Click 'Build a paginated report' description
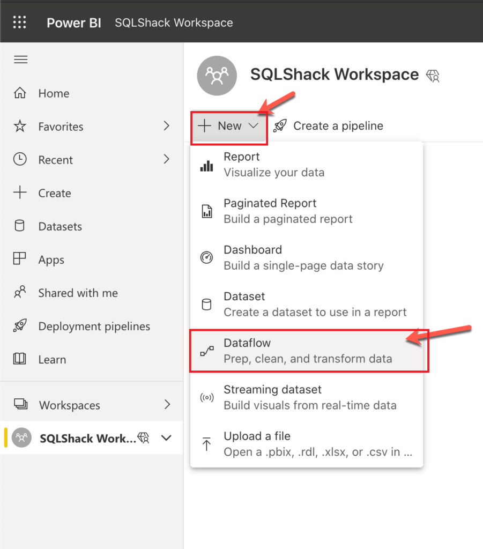Viewport: 483px width, 549px height. pos(288,219)
